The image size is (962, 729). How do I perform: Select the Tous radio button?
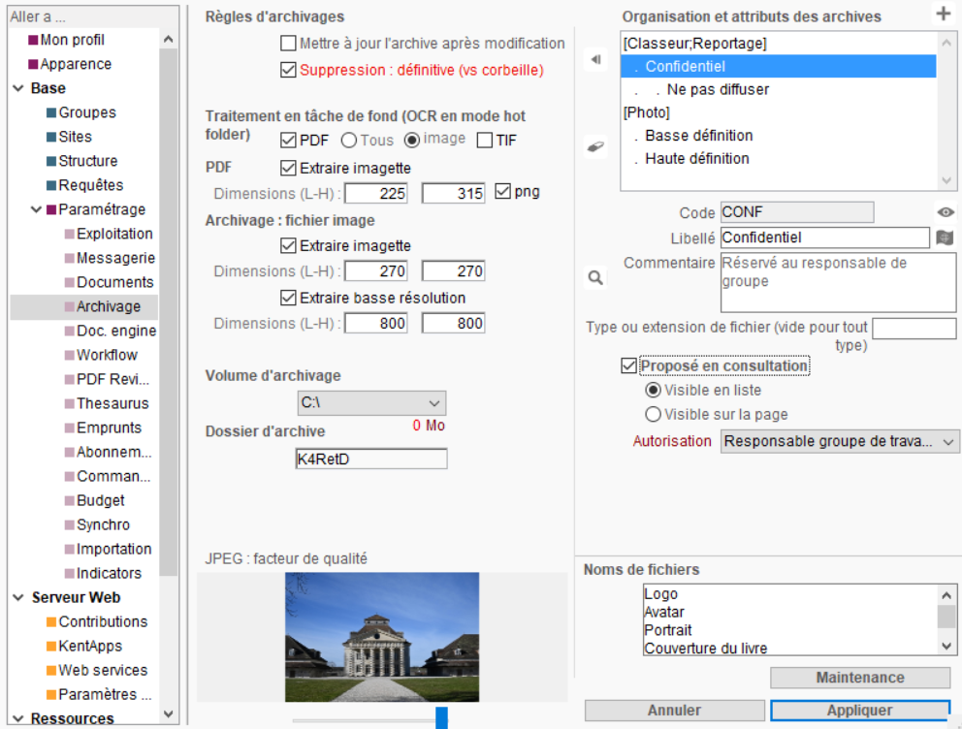348,141
